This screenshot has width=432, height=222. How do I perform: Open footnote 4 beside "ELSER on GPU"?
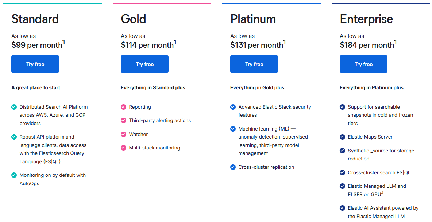tap(383, 192)
